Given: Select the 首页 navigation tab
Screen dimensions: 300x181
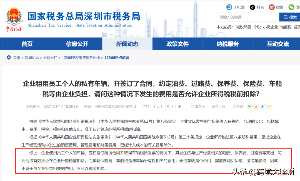Looking at the screenshot, I should click(x=27, y=44).
